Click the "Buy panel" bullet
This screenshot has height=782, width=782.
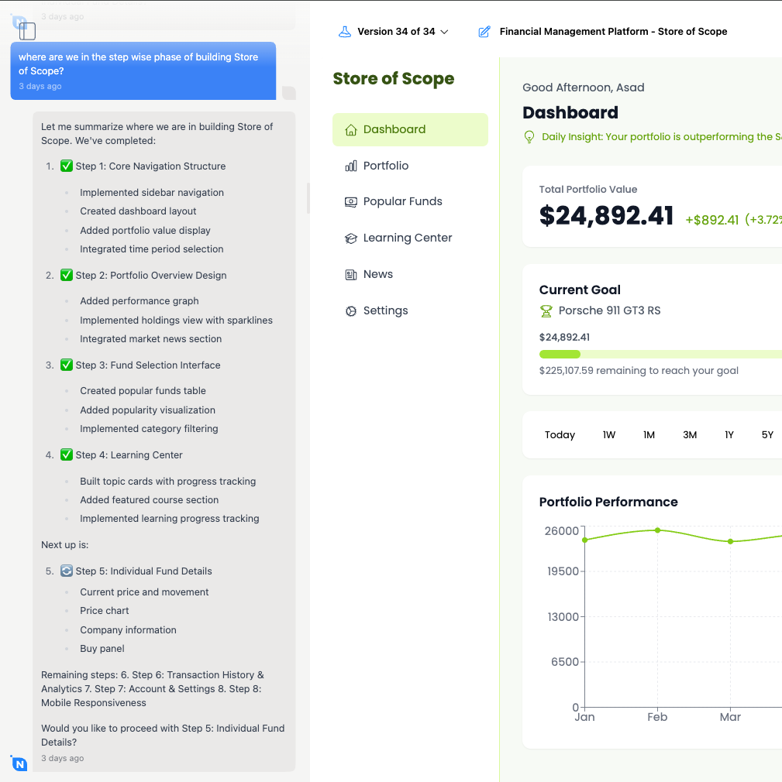[x=102, y=649]
